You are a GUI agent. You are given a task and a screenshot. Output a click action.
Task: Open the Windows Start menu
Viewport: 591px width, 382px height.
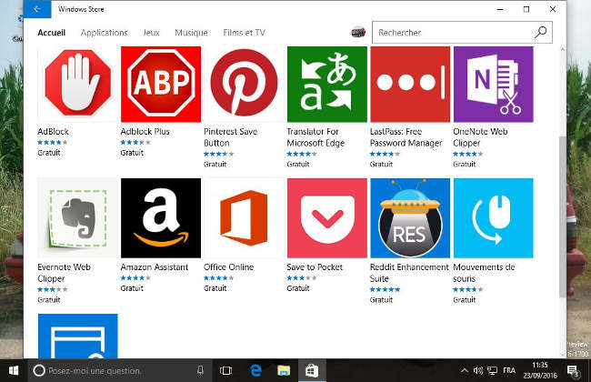point(14,371)
